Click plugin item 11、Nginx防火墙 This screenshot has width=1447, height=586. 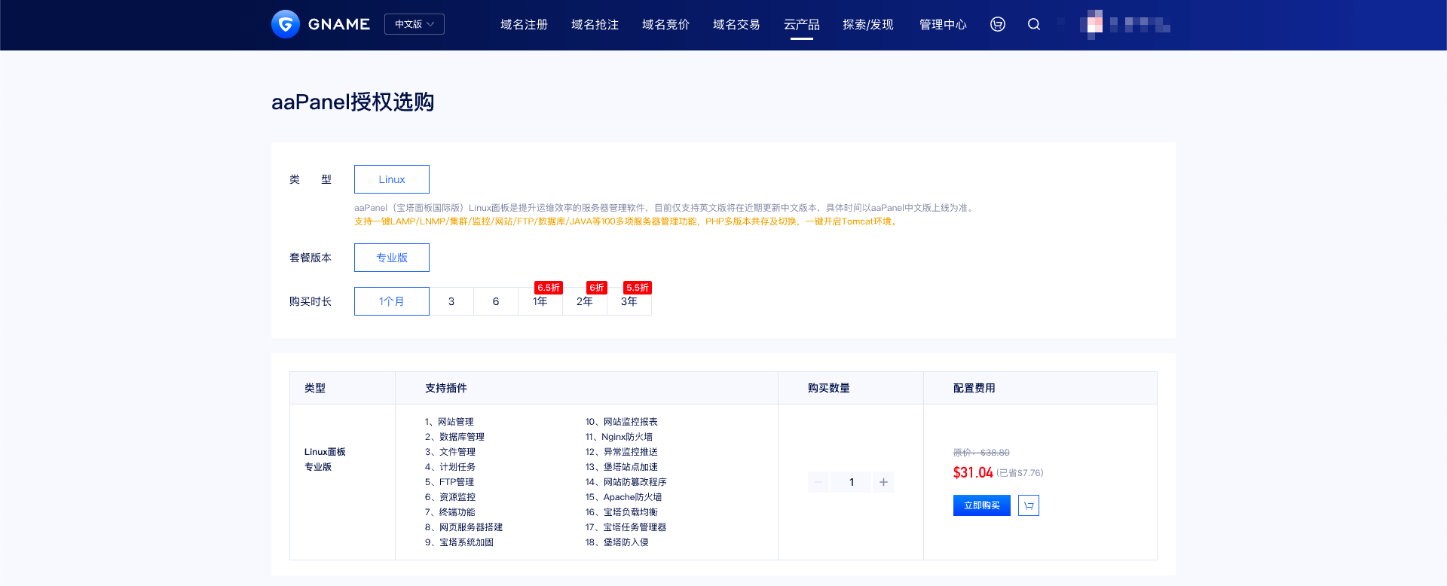pos(619,437)
